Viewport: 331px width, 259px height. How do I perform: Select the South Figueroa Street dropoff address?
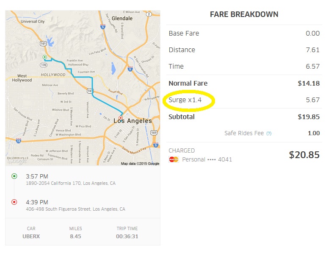tap(75, 209)
